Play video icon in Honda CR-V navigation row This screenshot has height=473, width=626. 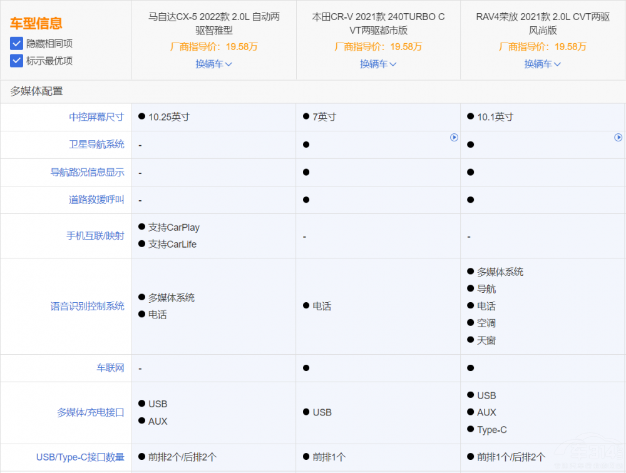454,138
